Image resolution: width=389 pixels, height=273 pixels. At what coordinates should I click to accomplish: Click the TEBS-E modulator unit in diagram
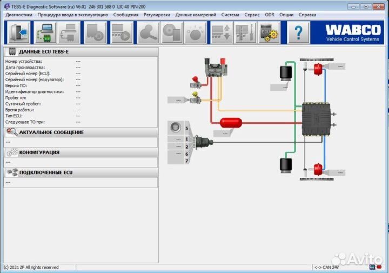point(316,119)
